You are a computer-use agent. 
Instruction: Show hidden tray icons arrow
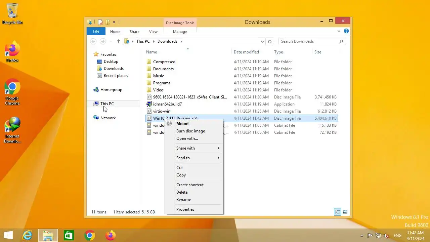[x=362, y=236]
